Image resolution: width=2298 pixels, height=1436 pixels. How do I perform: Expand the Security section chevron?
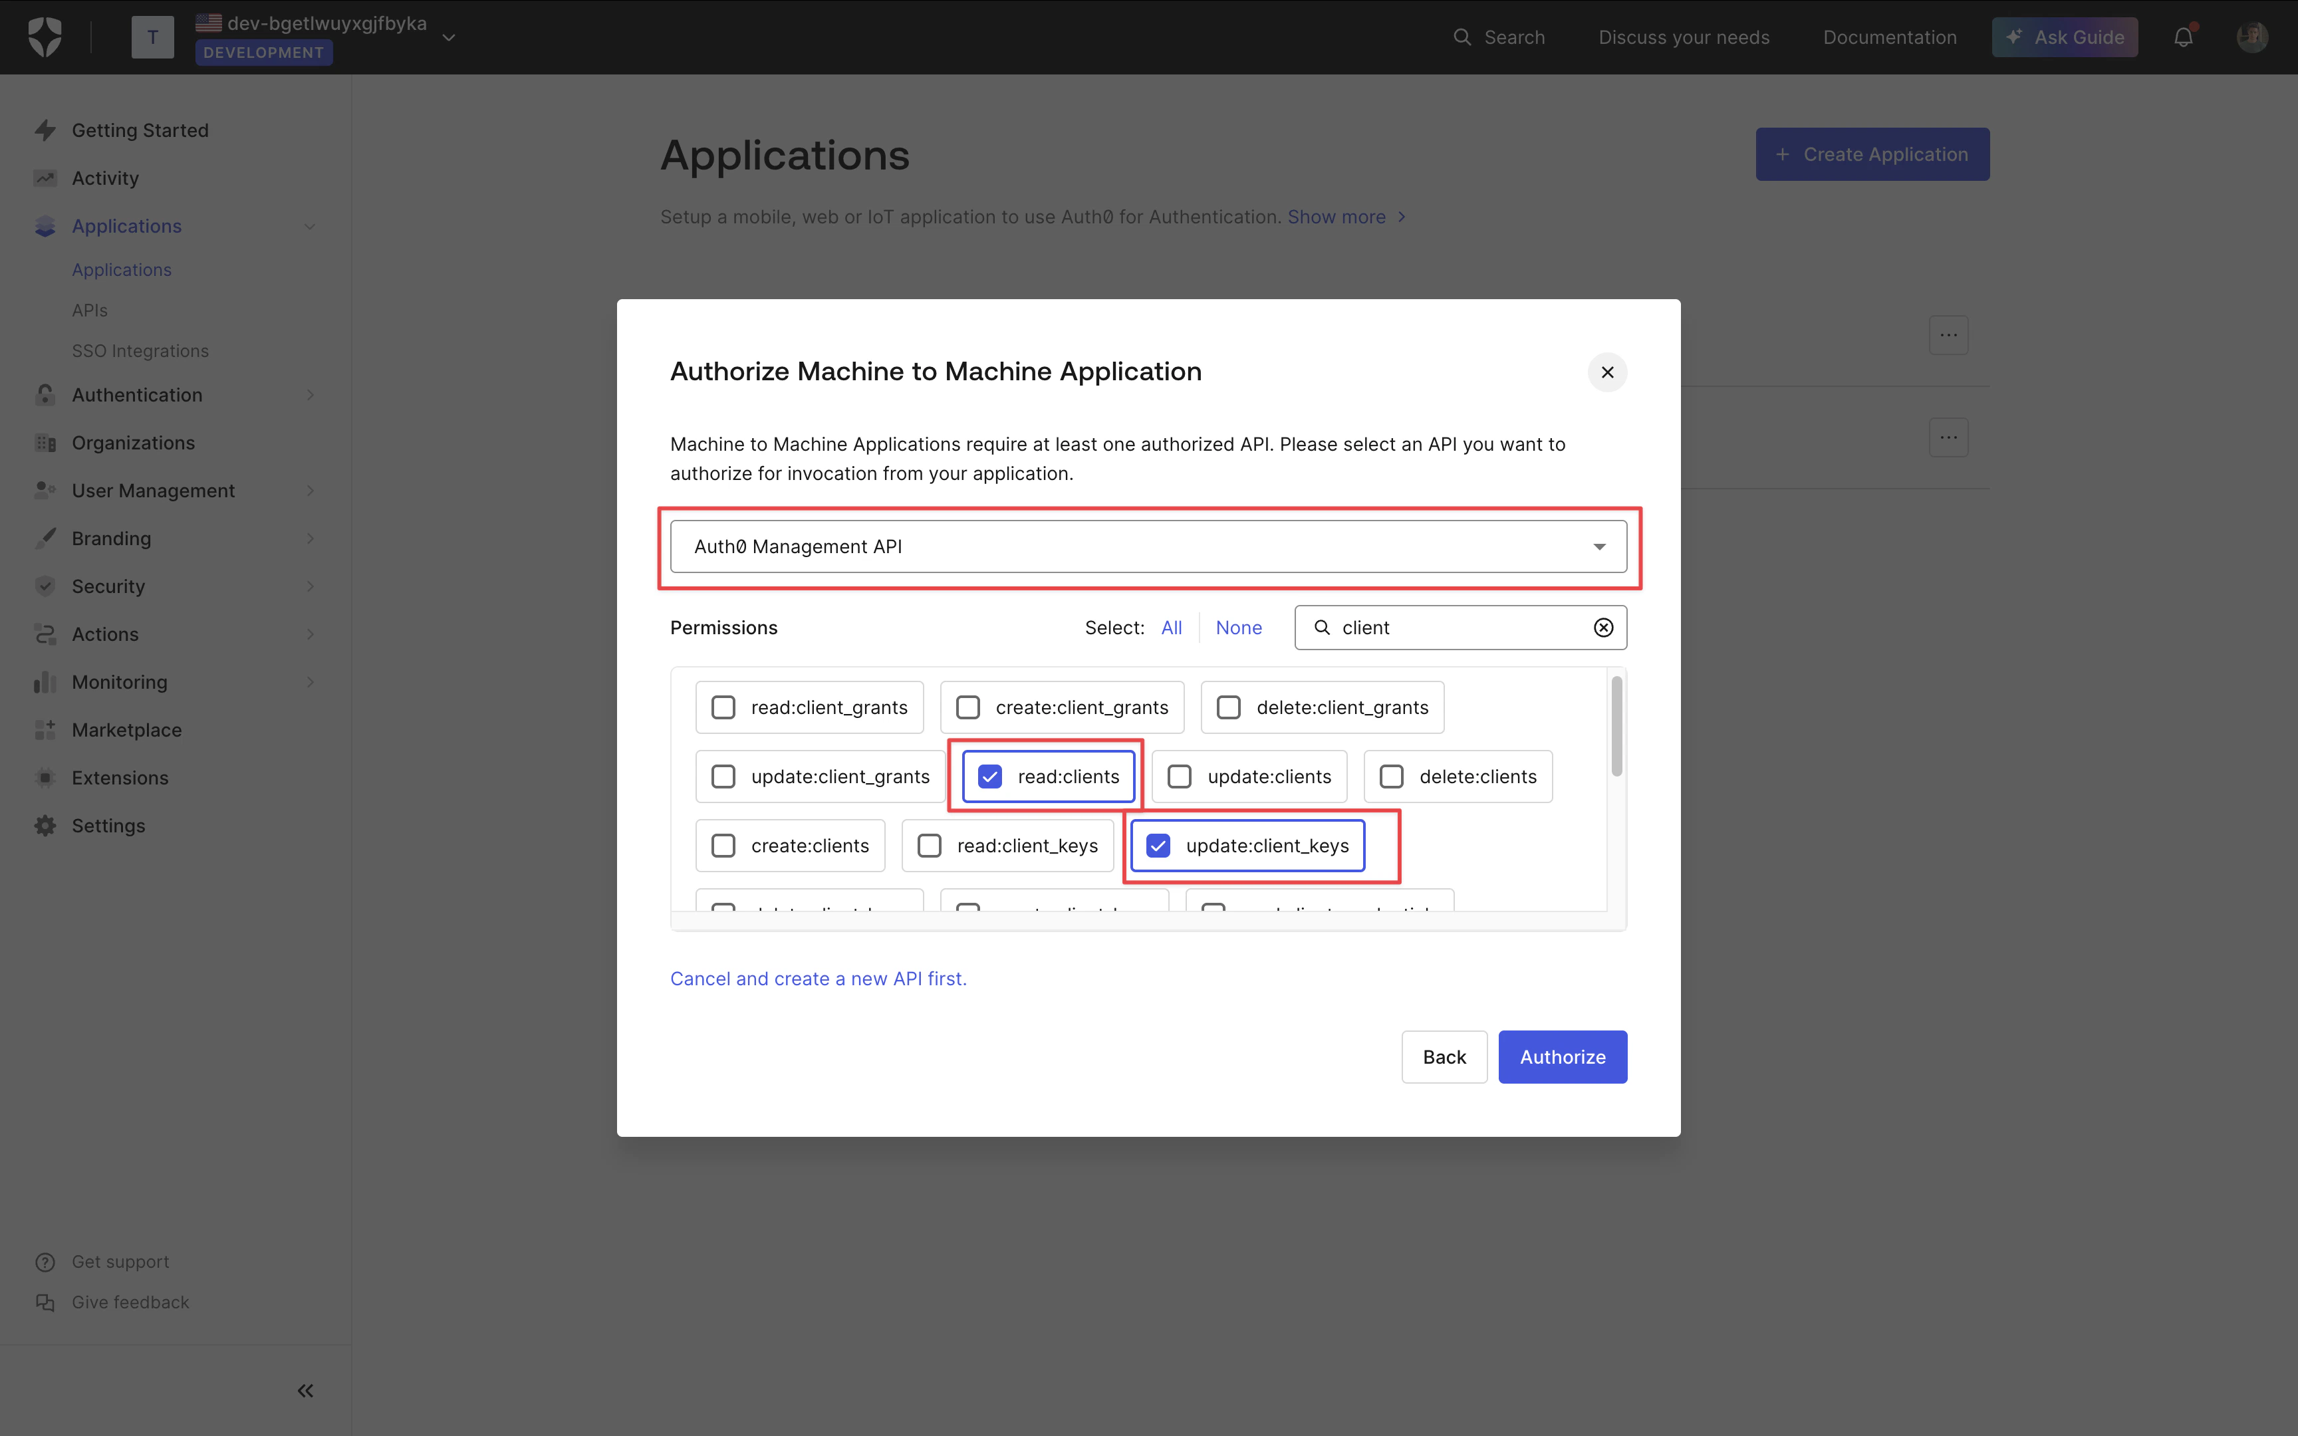[x=310, y=586]
